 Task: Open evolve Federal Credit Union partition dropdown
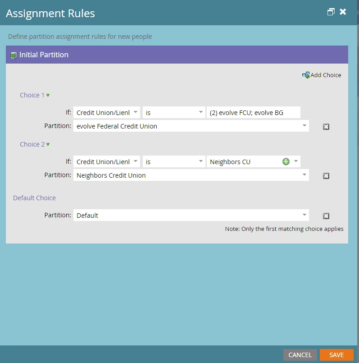pyautogui.click(x=304, y=125)
